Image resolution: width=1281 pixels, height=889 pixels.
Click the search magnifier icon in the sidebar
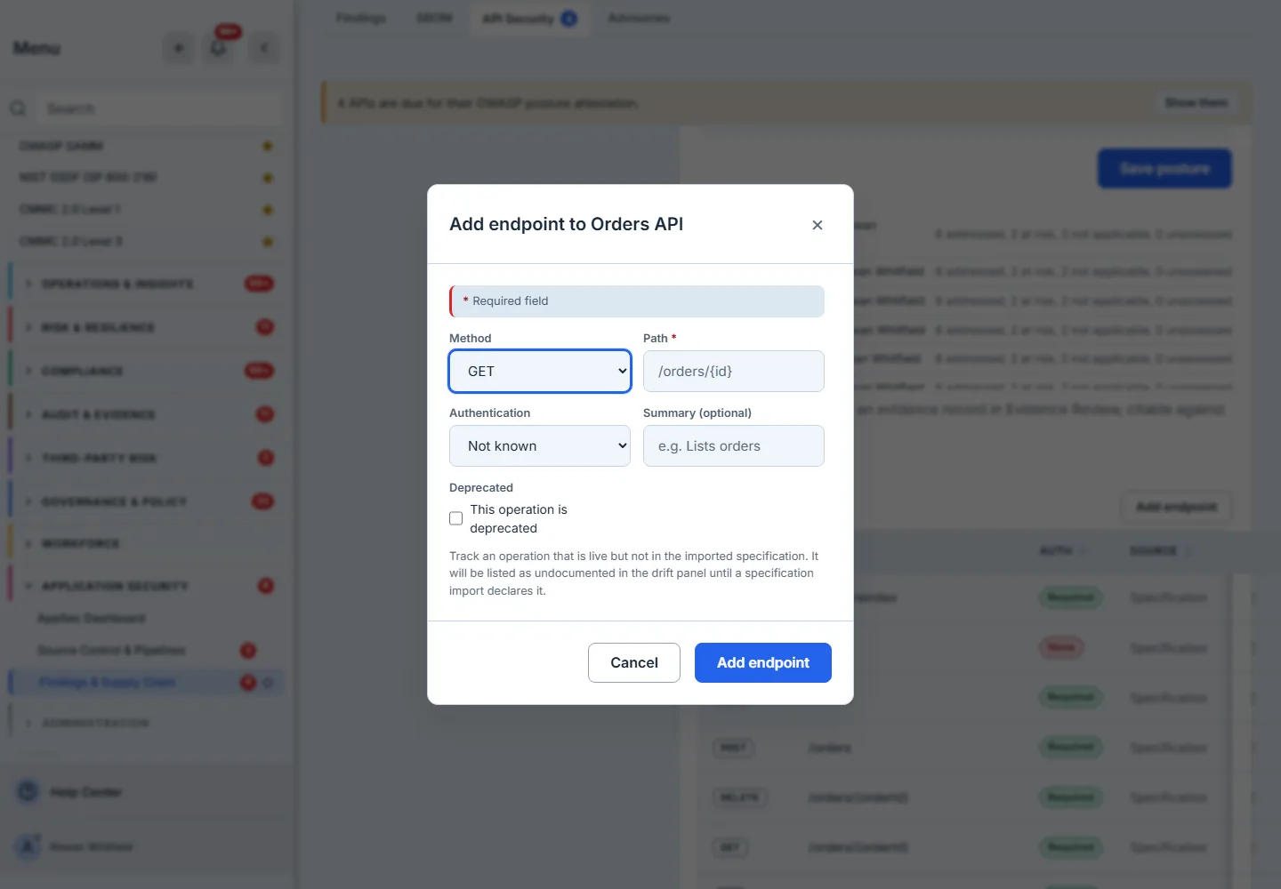pyautogui.click(x=18, y=108)
